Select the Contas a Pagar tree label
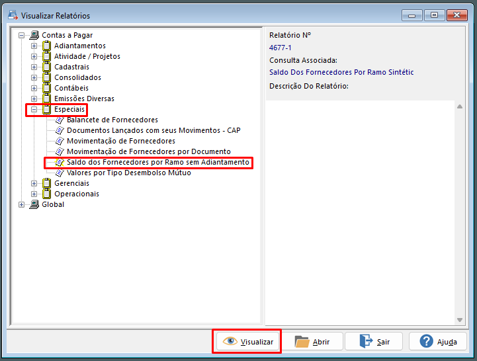477x361 pixels. pyautogui.click(x=67, y=35)
